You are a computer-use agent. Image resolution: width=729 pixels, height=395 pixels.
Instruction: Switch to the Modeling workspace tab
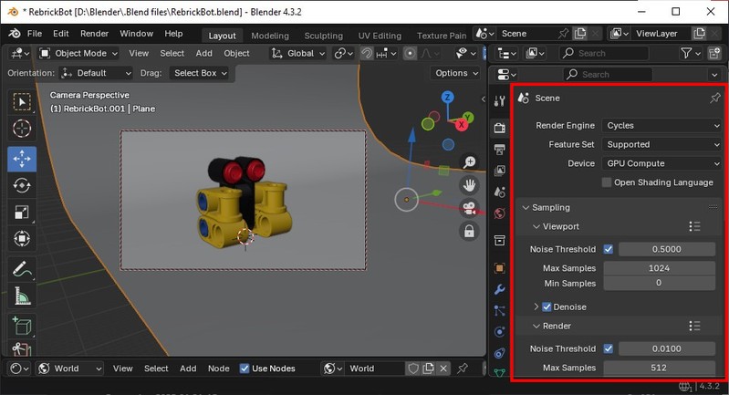pyautogui.click(x=270, y=36)
